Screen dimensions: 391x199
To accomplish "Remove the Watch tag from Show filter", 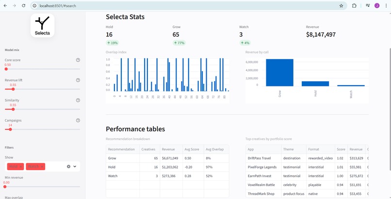I will pos(42,167).
